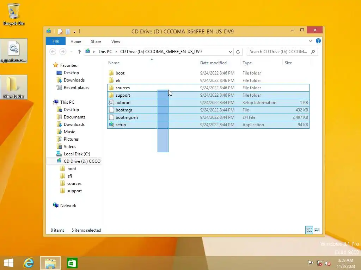Open support subfolder in navigation tree
361x270 pixels.
point(74,191)
